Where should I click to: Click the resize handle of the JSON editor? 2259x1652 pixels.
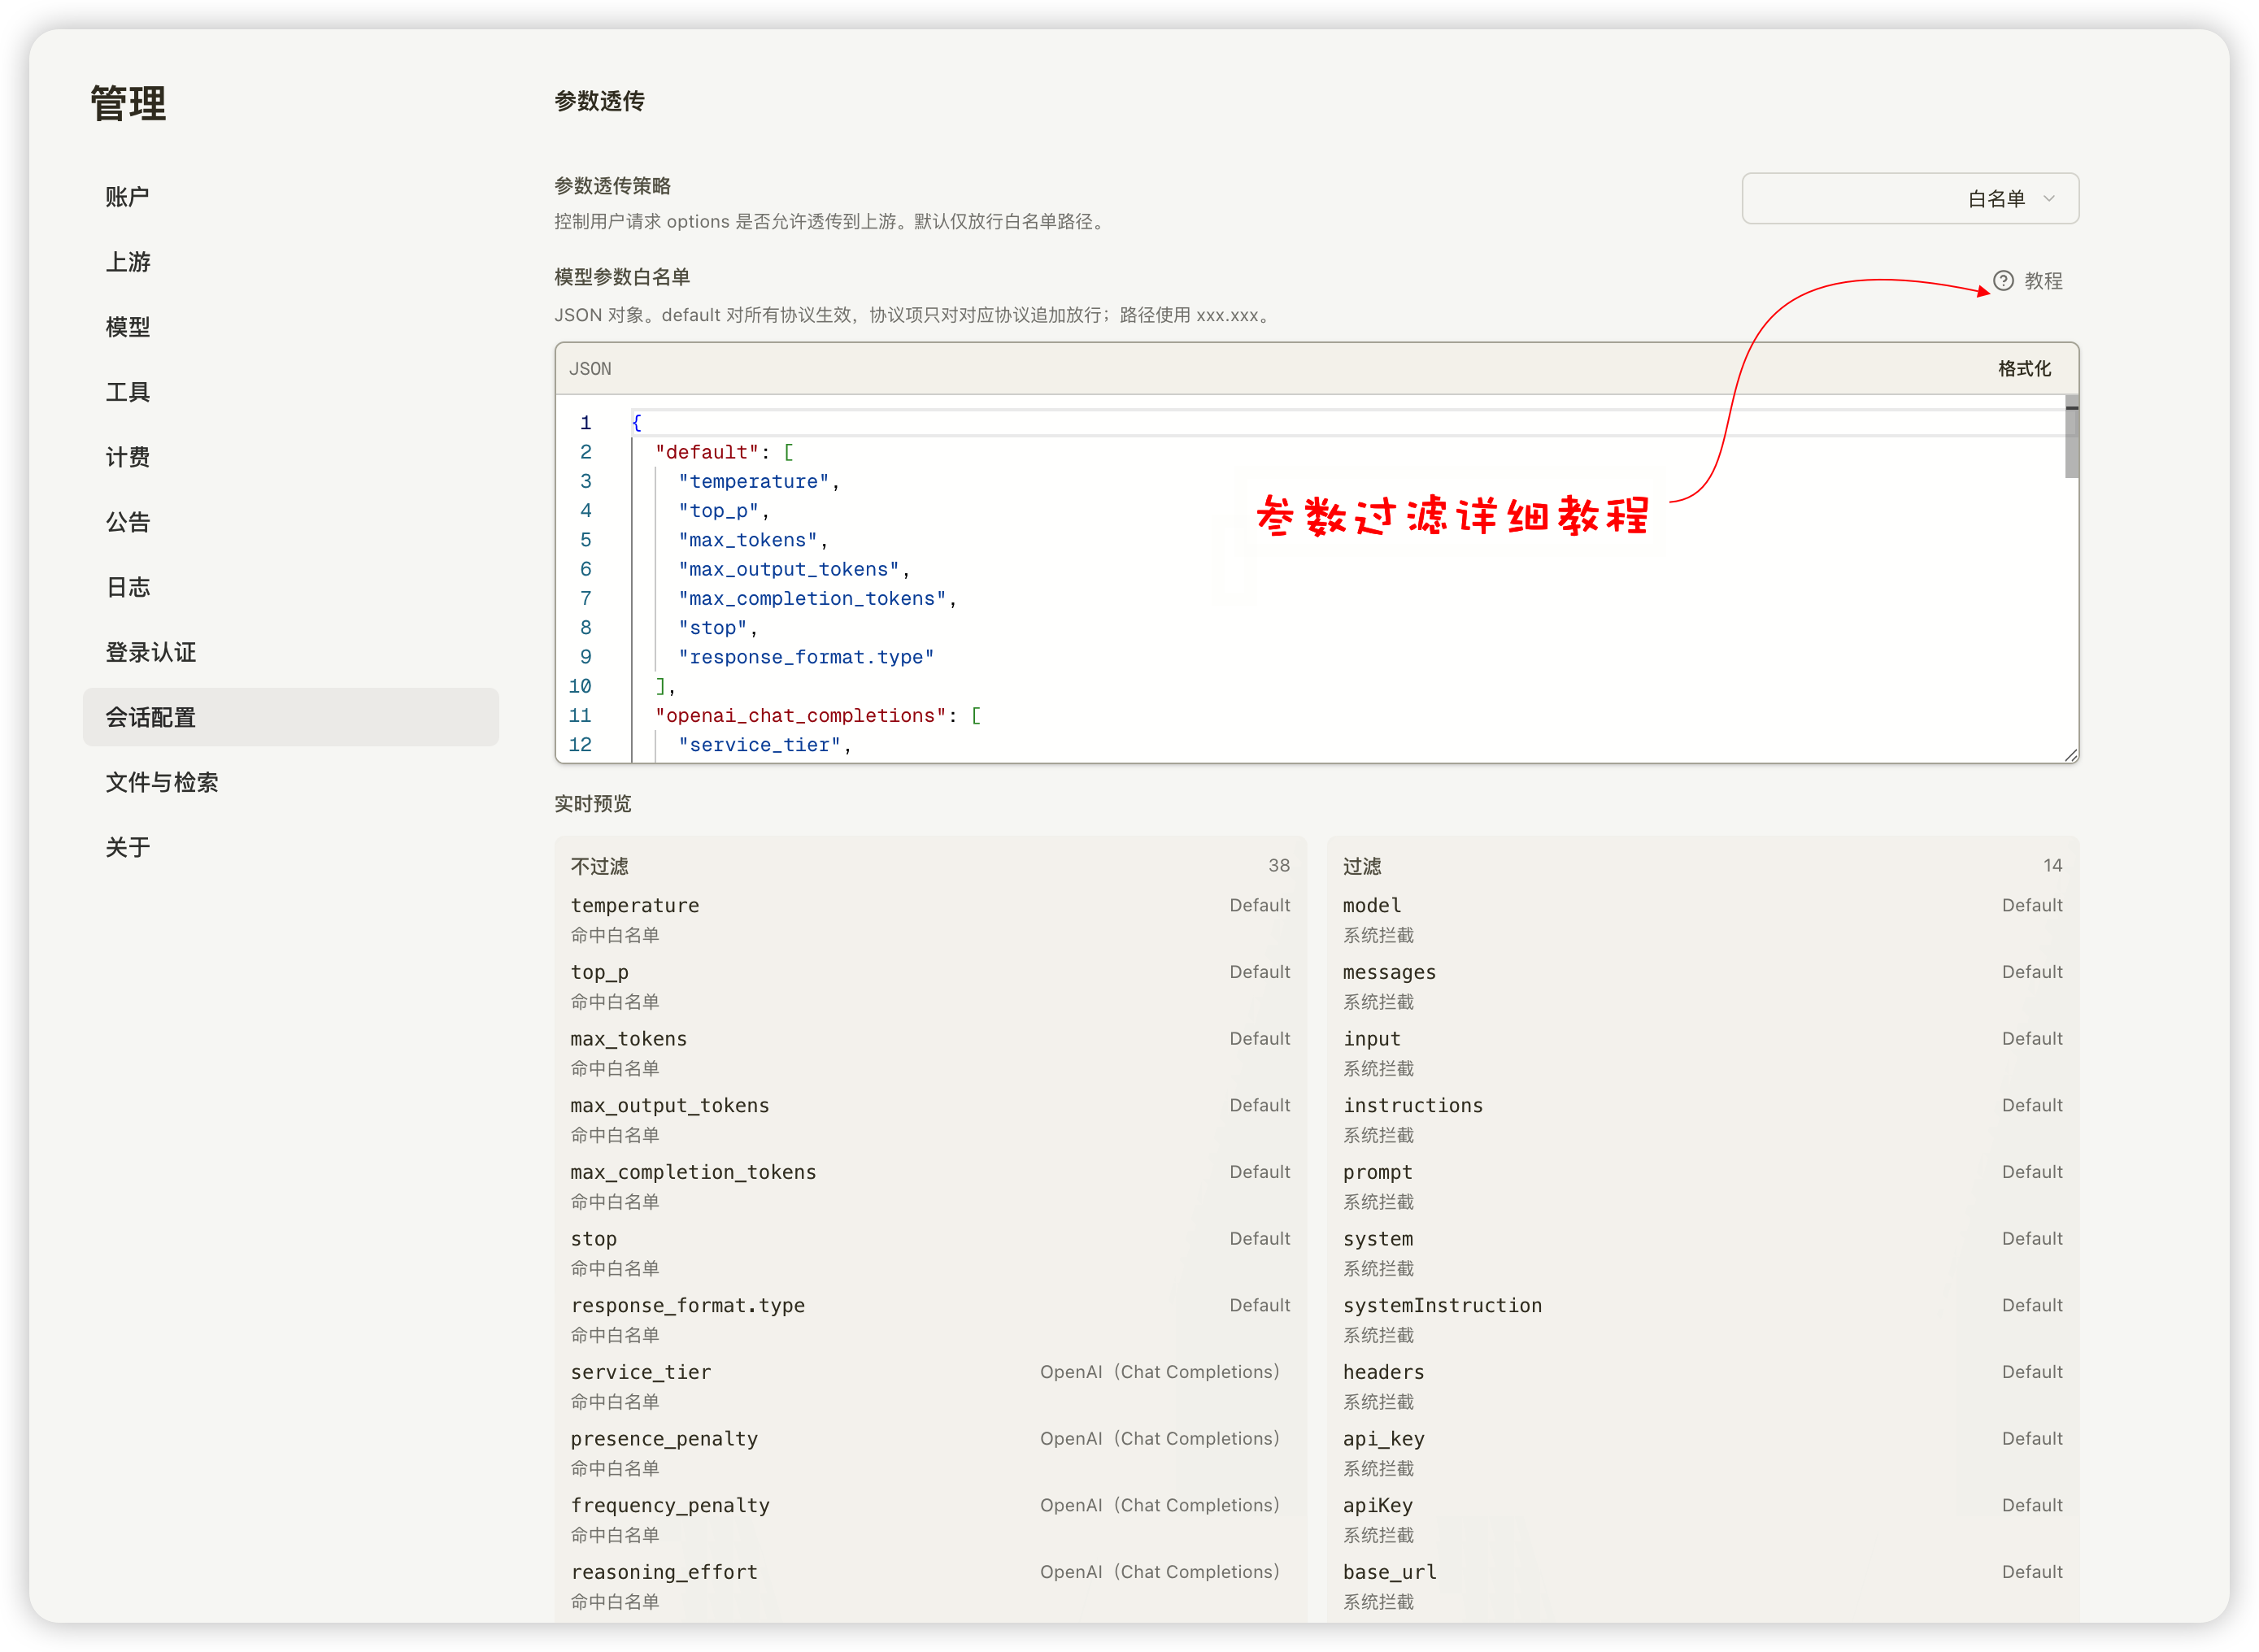pyautogui.click(x=2070, y=755)
